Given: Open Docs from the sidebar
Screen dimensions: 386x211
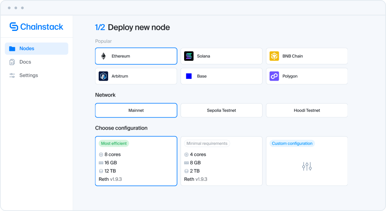Looking at the screenshot, I should [x=37, y=62].
